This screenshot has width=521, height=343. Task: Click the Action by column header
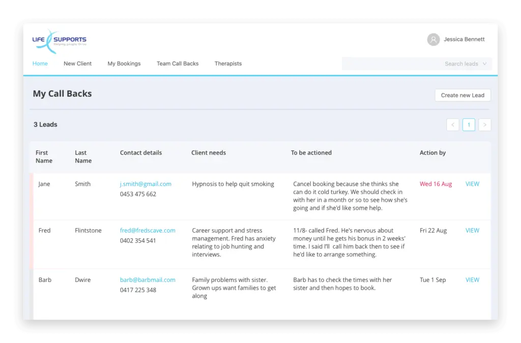[432, 152]
